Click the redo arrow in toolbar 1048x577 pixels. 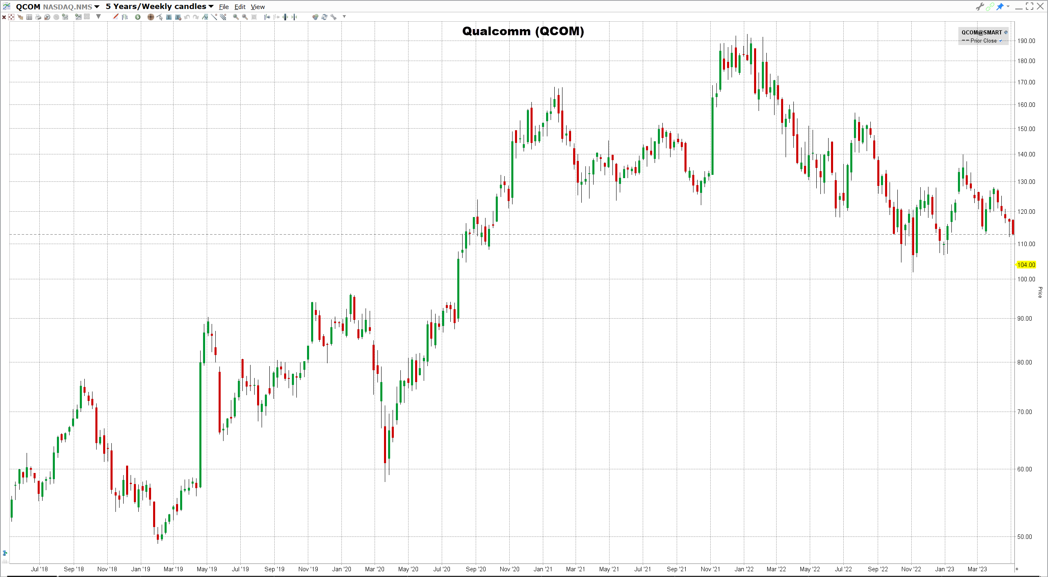click(x=196, y=17)
